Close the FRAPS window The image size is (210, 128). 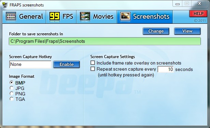pyautogui.click(x=199, y=4)
